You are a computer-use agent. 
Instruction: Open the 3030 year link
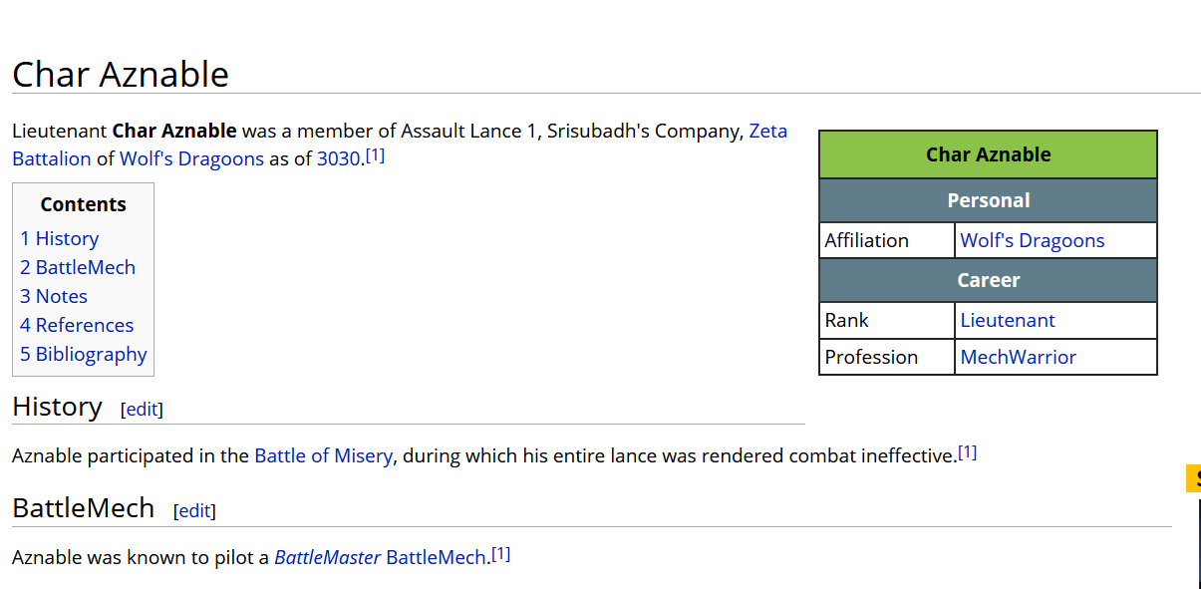coord(338,158)
